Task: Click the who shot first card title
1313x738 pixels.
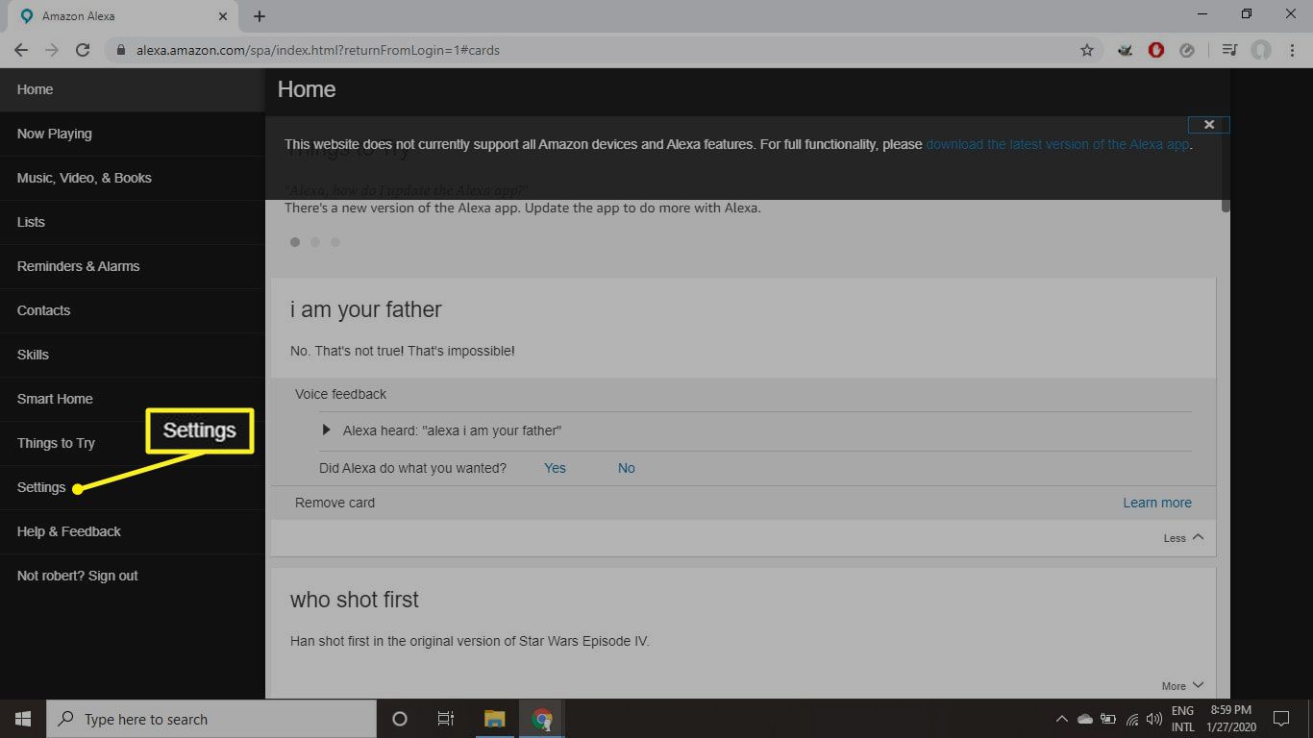Action: coord(355,600)
